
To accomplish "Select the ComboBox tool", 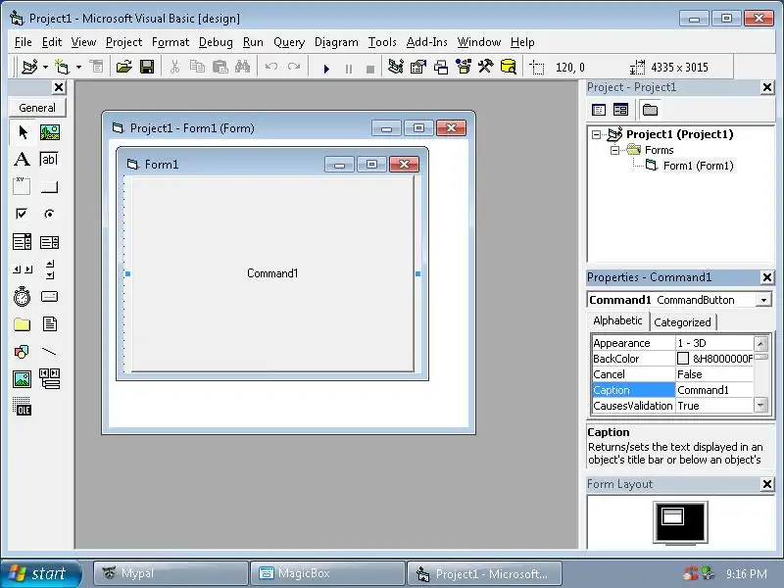I will [x=23, y=242].
